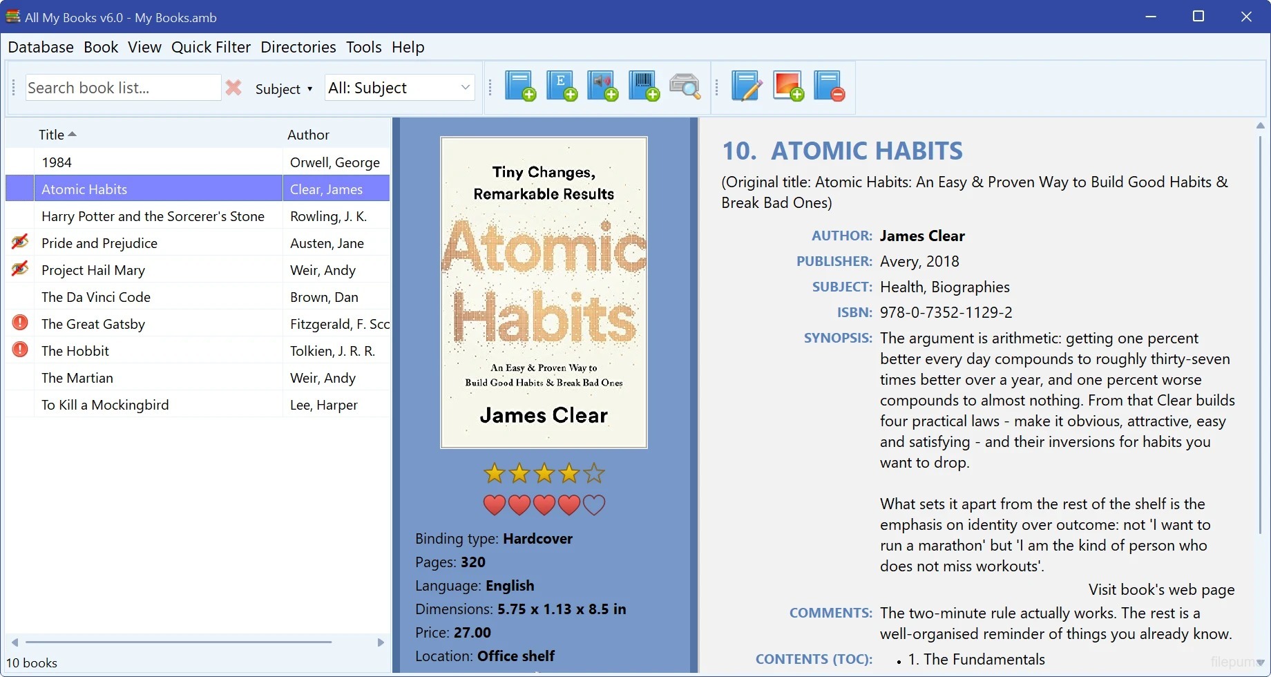Add a new audiobook via the speaker icon
This screenshot has height=677, width=1271.
(603, 86)
